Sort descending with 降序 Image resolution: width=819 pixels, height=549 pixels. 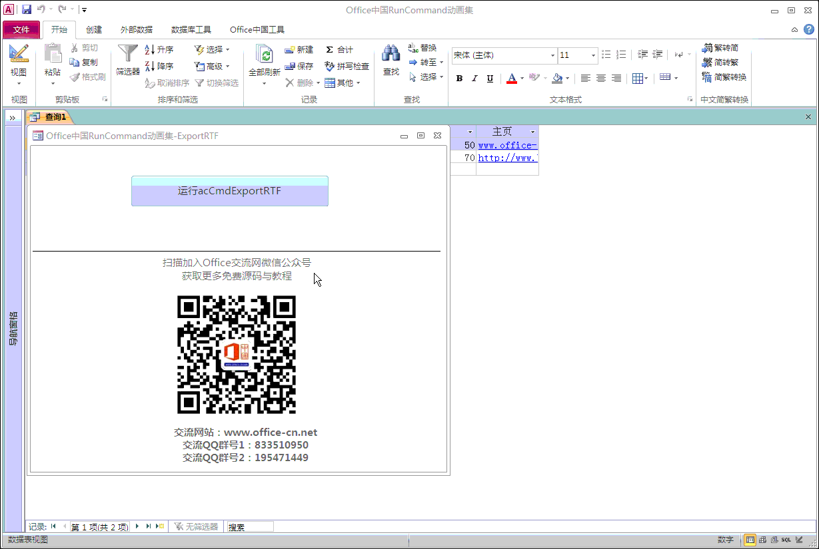(x=160, y=67)
